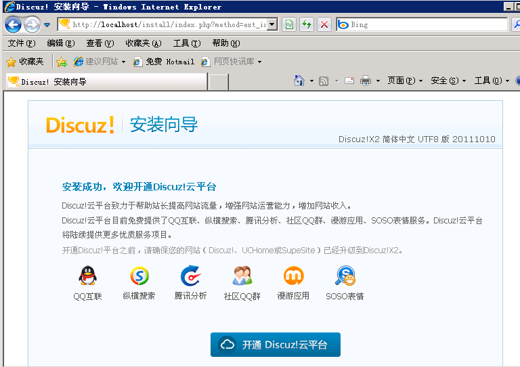The height and width of the screenshot is (367, 520).
Task: Open the 帮助(H) menu
Action: coord(226,43)
